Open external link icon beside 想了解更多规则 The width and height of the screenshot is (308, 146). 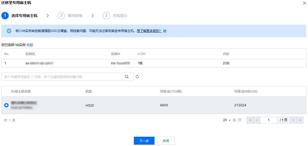(165, 31)
